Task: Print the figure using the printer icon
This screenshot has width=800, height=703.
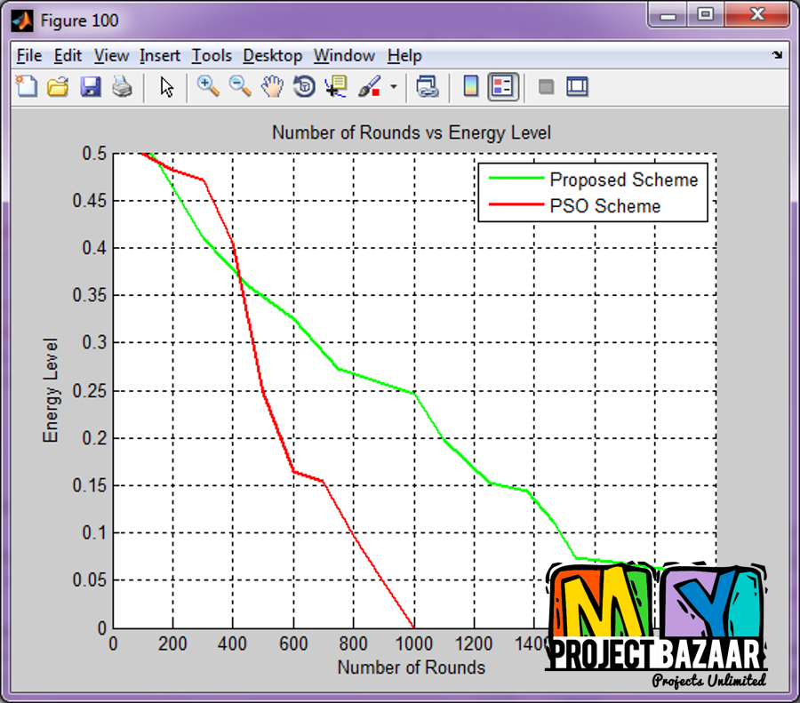Action: 122,87
